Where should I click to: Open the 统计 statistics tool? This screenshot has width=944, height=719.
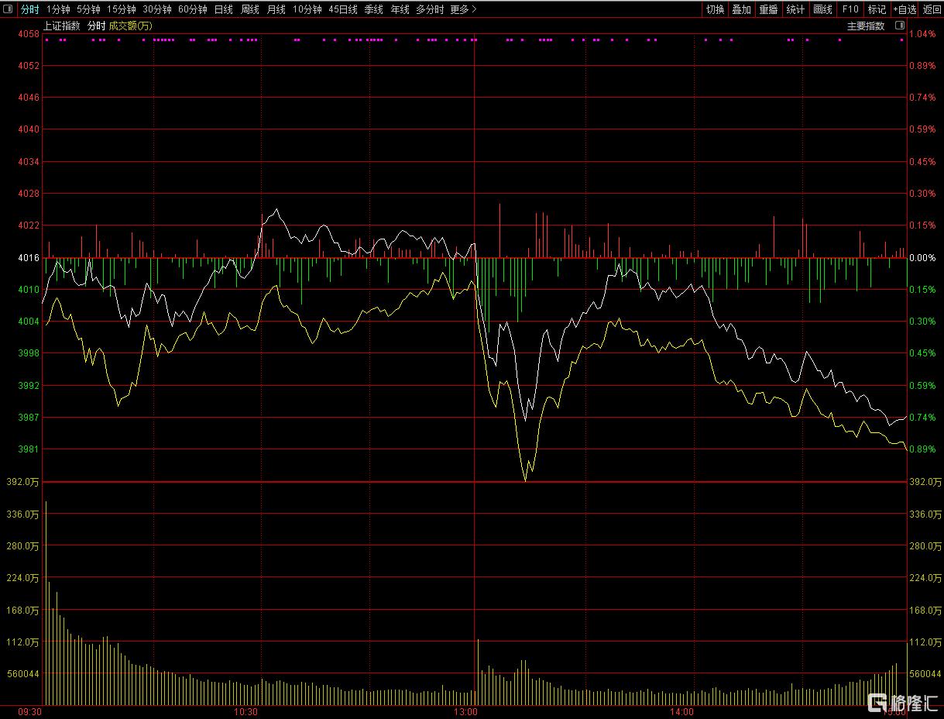[795, 9]
